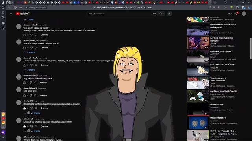
Task: Heart the comment about отравилась капустой
Action: [x=36, y=65]
